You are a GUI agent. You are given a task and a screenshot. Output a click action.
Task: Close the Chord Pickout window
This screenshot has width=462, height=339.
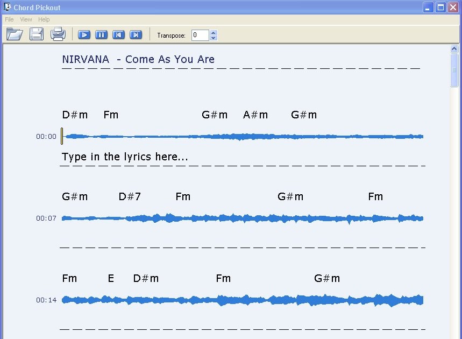point(453,8)
